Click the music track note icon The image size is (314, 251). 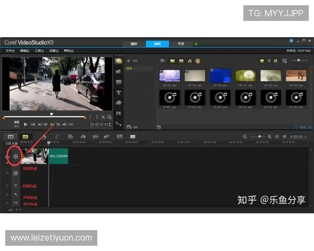16,203
